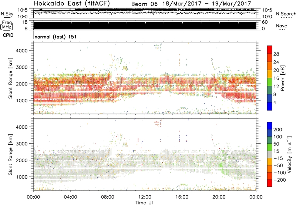Viewport: 296px width, 205px height.
Task: Click the "Nave" legend label
Action: click(x=281, y=26)
